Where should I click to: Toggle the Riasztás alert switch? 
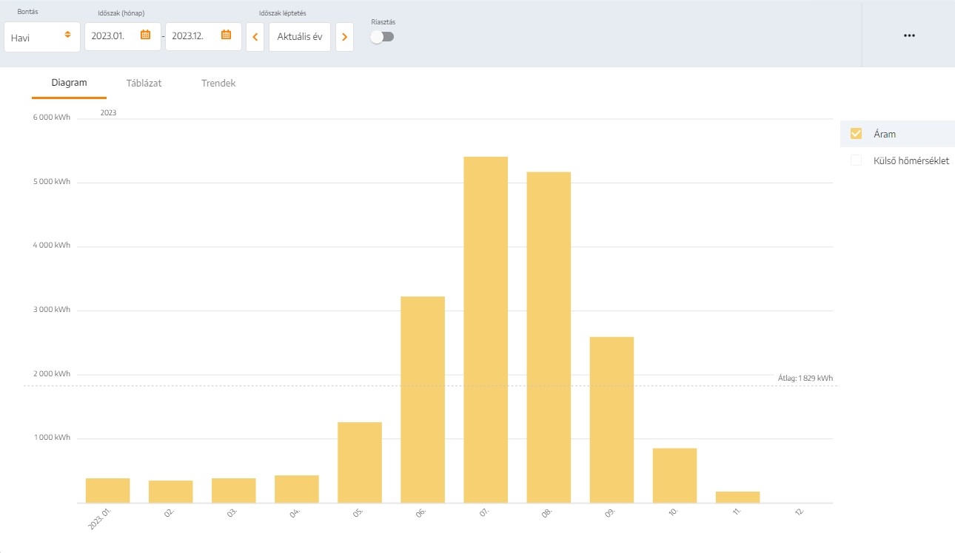[x=383, y=37]
